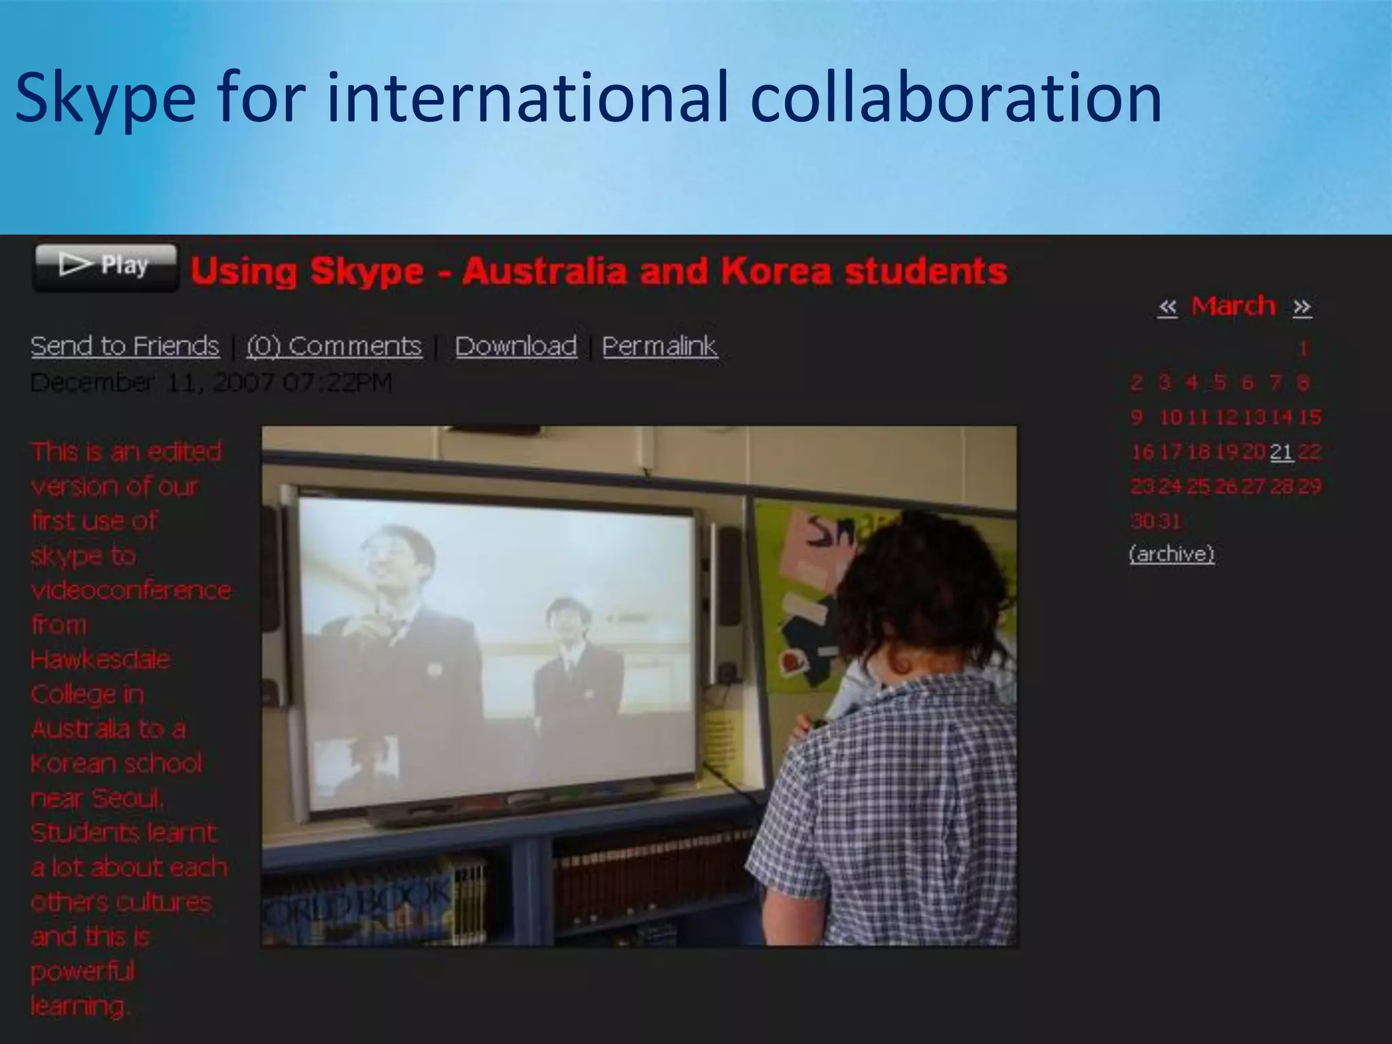Open the (archive) link under calendar
This screenshot has height=1044, width=1392.
[x=1172, y=554]
